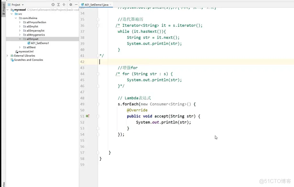Viewport: 294px width, 187px height.
Task: Click the Collapse All icon in the Project panel
Action: click(64, 5)
